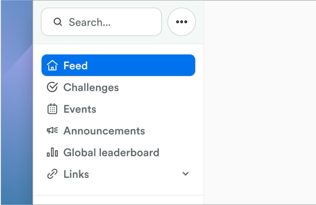Click the Links text label
The height and width of the screenshot is (205, 316).
[76, 174]
